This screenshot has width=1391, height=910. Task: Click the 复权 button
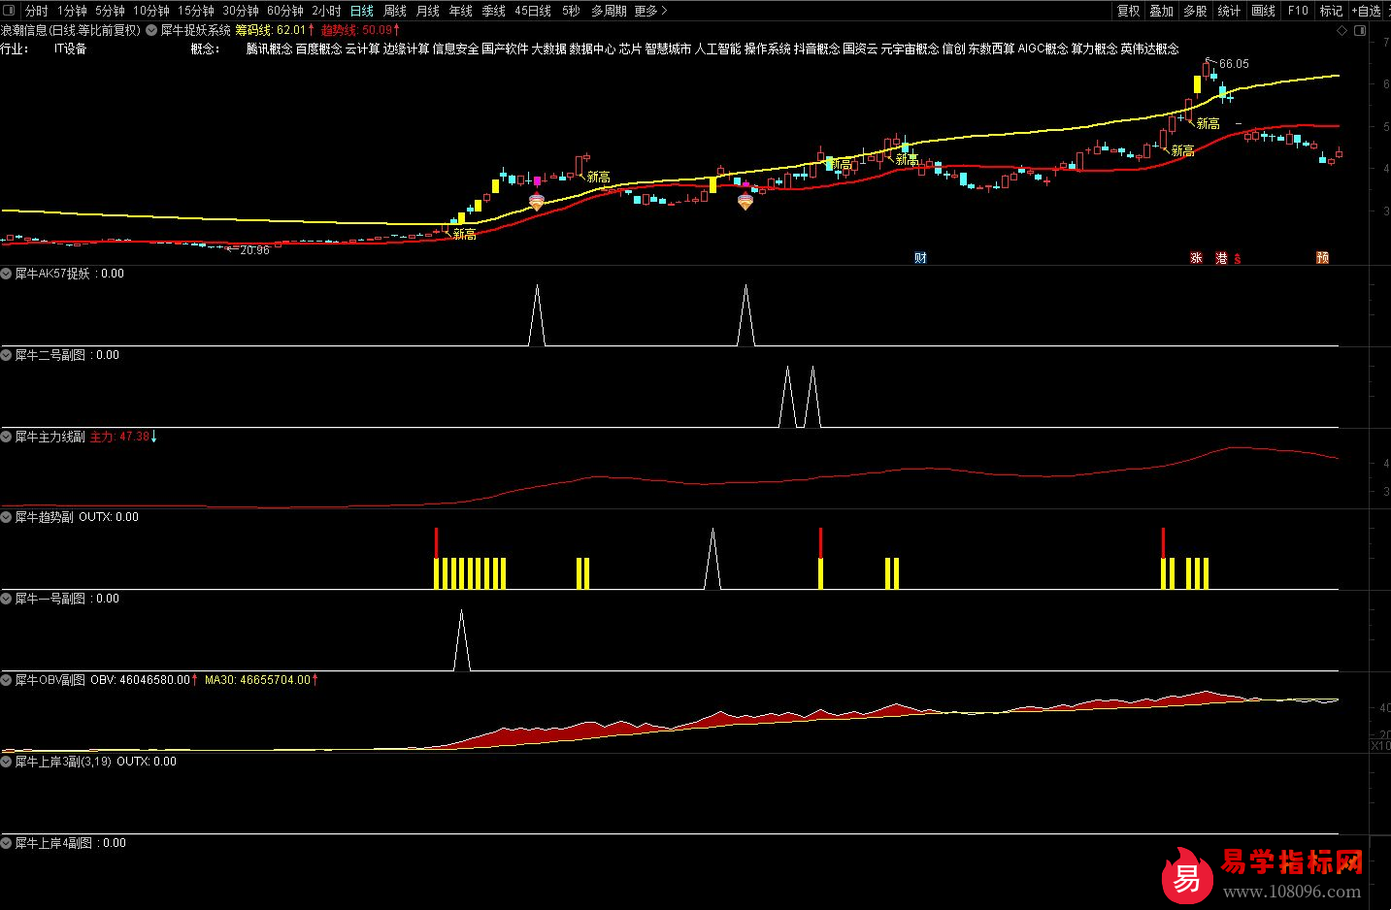point(1129,11)
